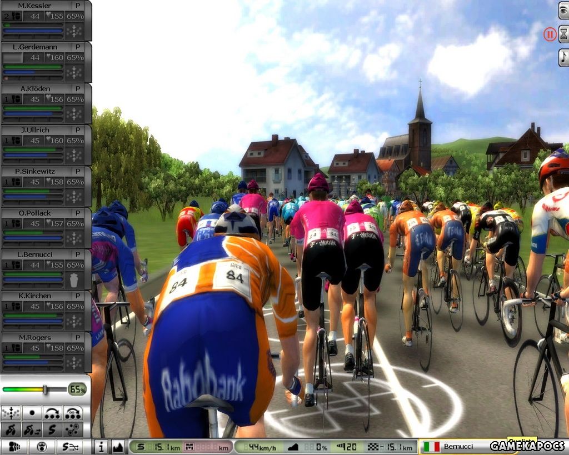Viewport: 569px width, 455px height.
Task: Select rider M.Kessler by name
Action: [x=34, y=6]
